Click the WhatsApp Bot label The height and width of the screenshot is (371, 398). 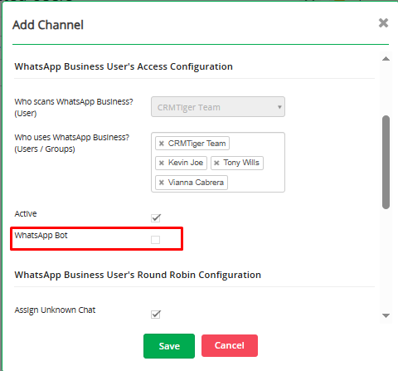[x=41, y=236]
